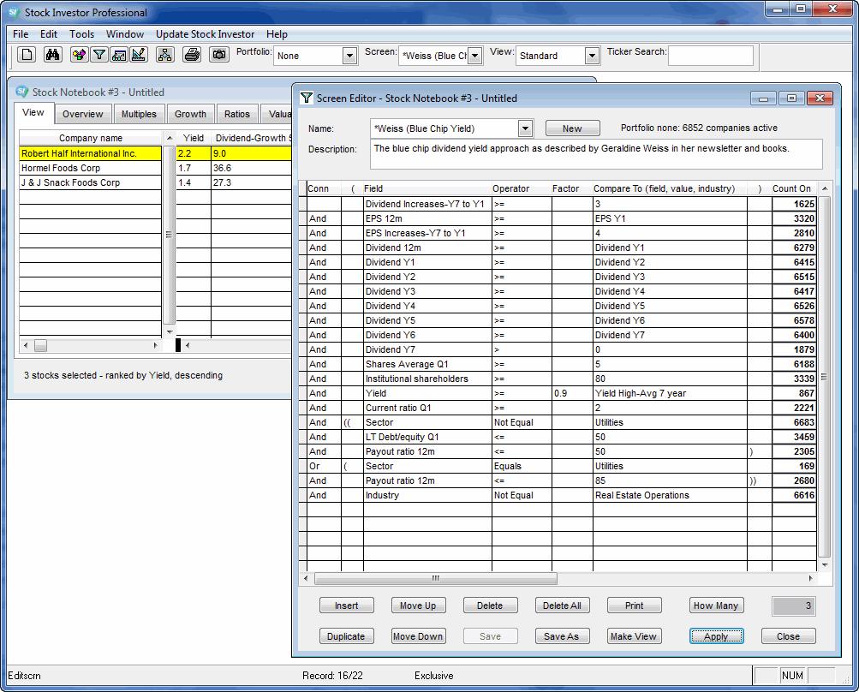Apply the current screen criteria
859x692 pixels.
pos(716,635)
